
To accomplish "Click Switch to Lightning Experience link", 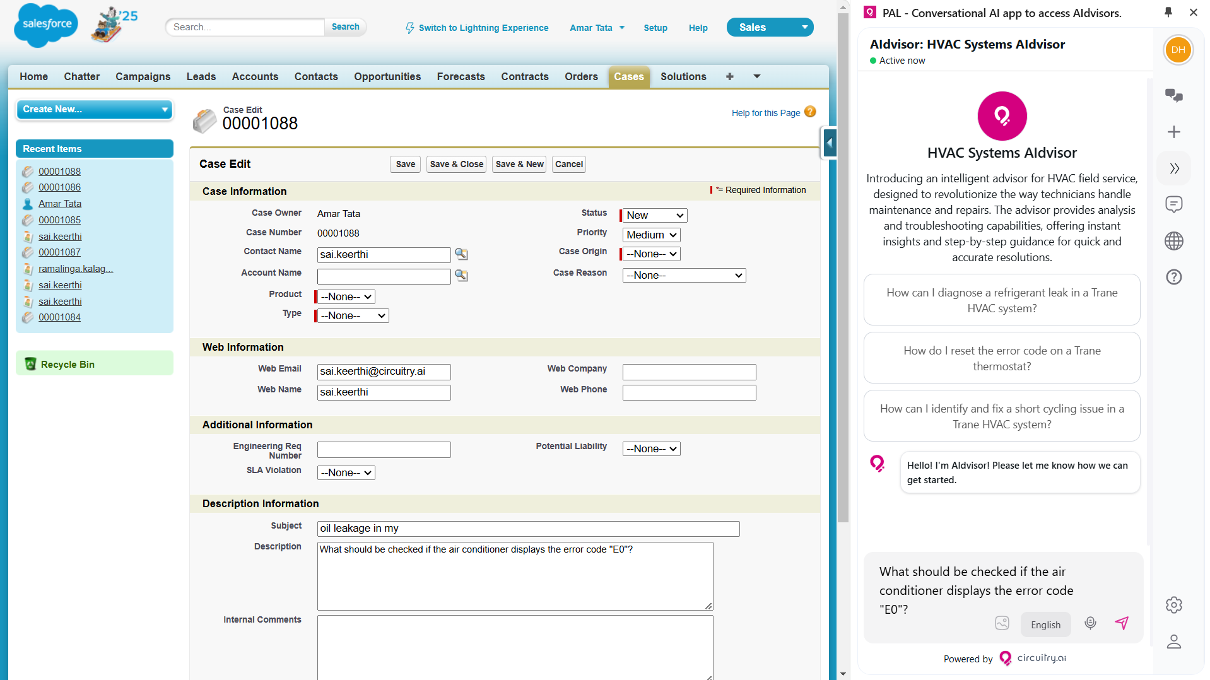I will [x=483, y=28].
